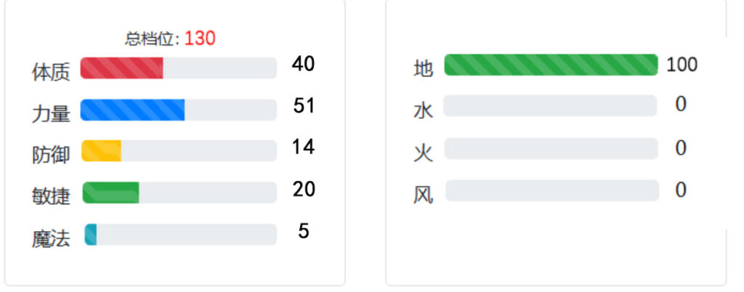Click the empty 风 element bar
The image size is (744, 292).
click(552, 190)
